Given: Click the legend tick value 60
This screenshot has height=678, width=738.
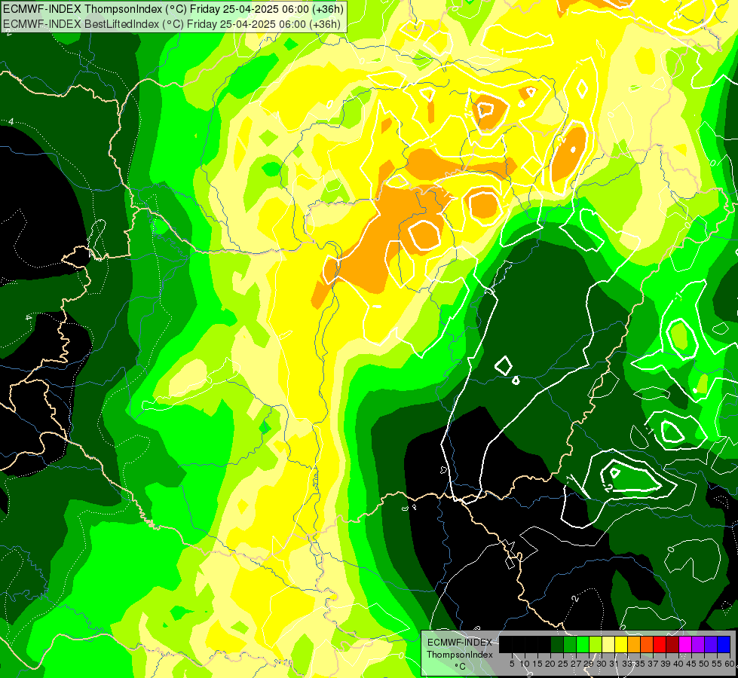Looking at the screenshot, I should 730,664.
